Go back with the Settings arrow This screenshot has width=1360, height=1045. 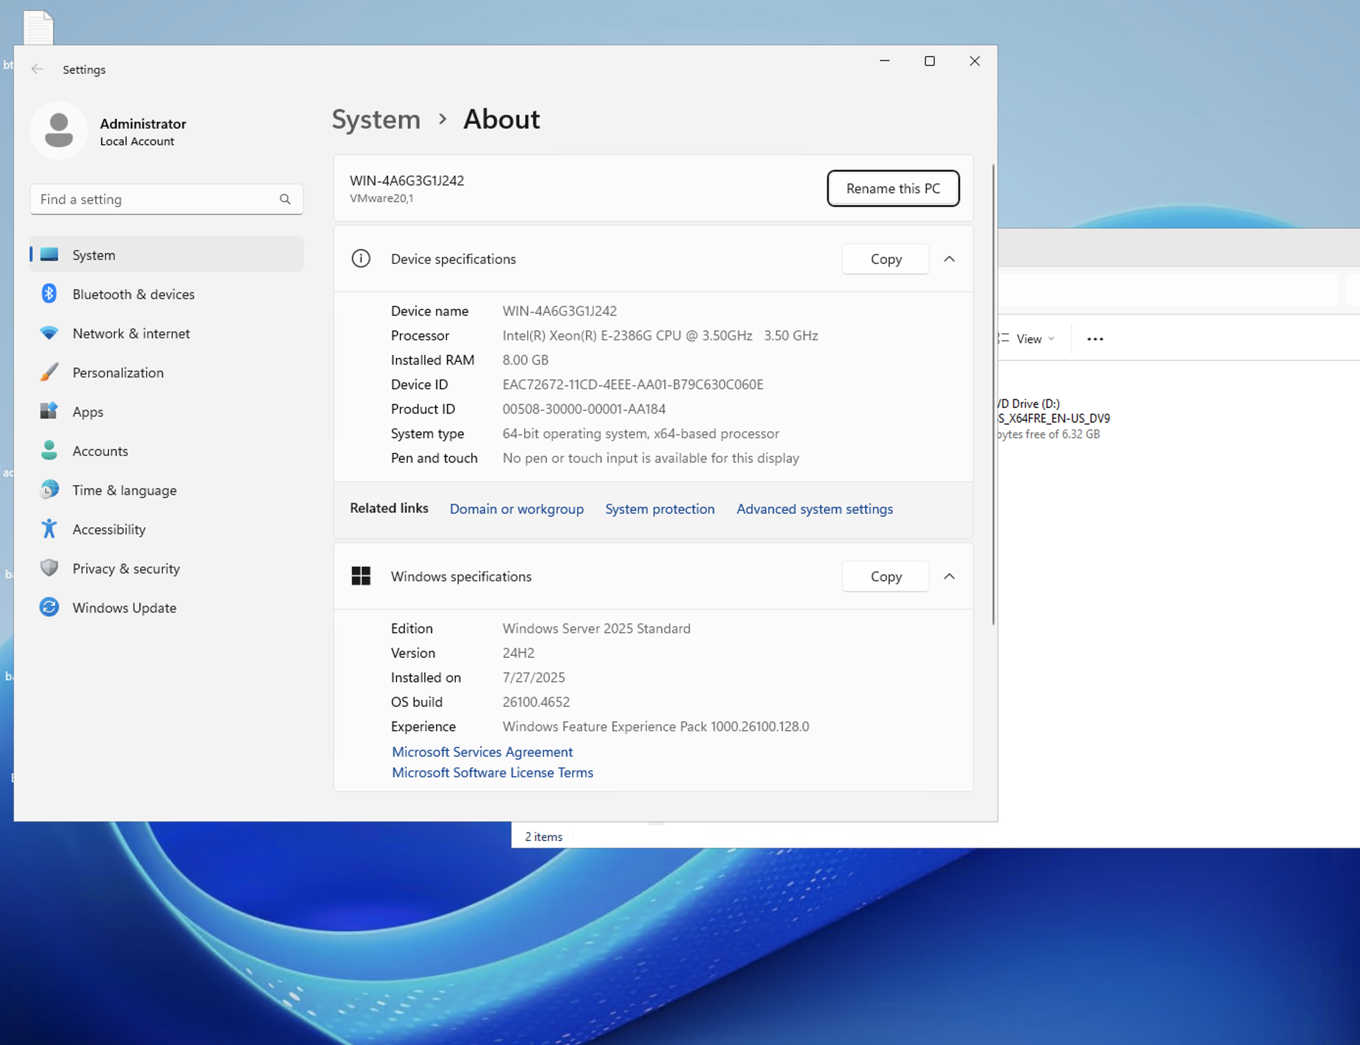coord(37,69)
